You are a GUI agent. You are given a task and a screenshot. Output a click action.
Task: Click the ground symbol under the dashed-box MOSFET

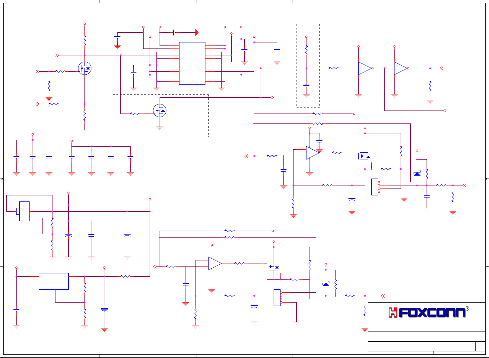pos(160,128)
